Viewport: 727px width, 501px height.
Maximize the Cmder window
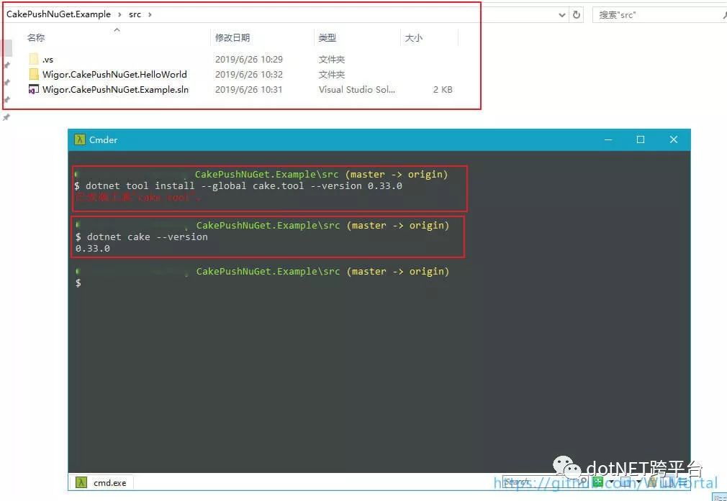tap(641, 139)
